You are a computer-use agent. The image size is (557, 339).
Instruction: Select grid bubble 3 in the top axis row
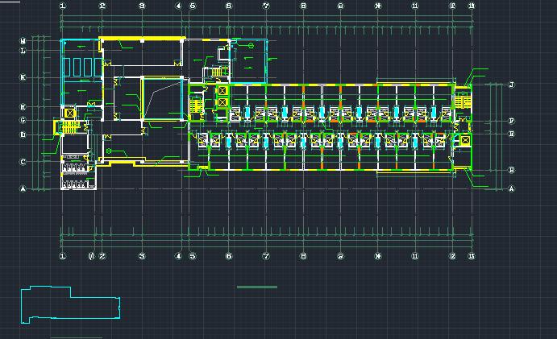click(142, 6)
